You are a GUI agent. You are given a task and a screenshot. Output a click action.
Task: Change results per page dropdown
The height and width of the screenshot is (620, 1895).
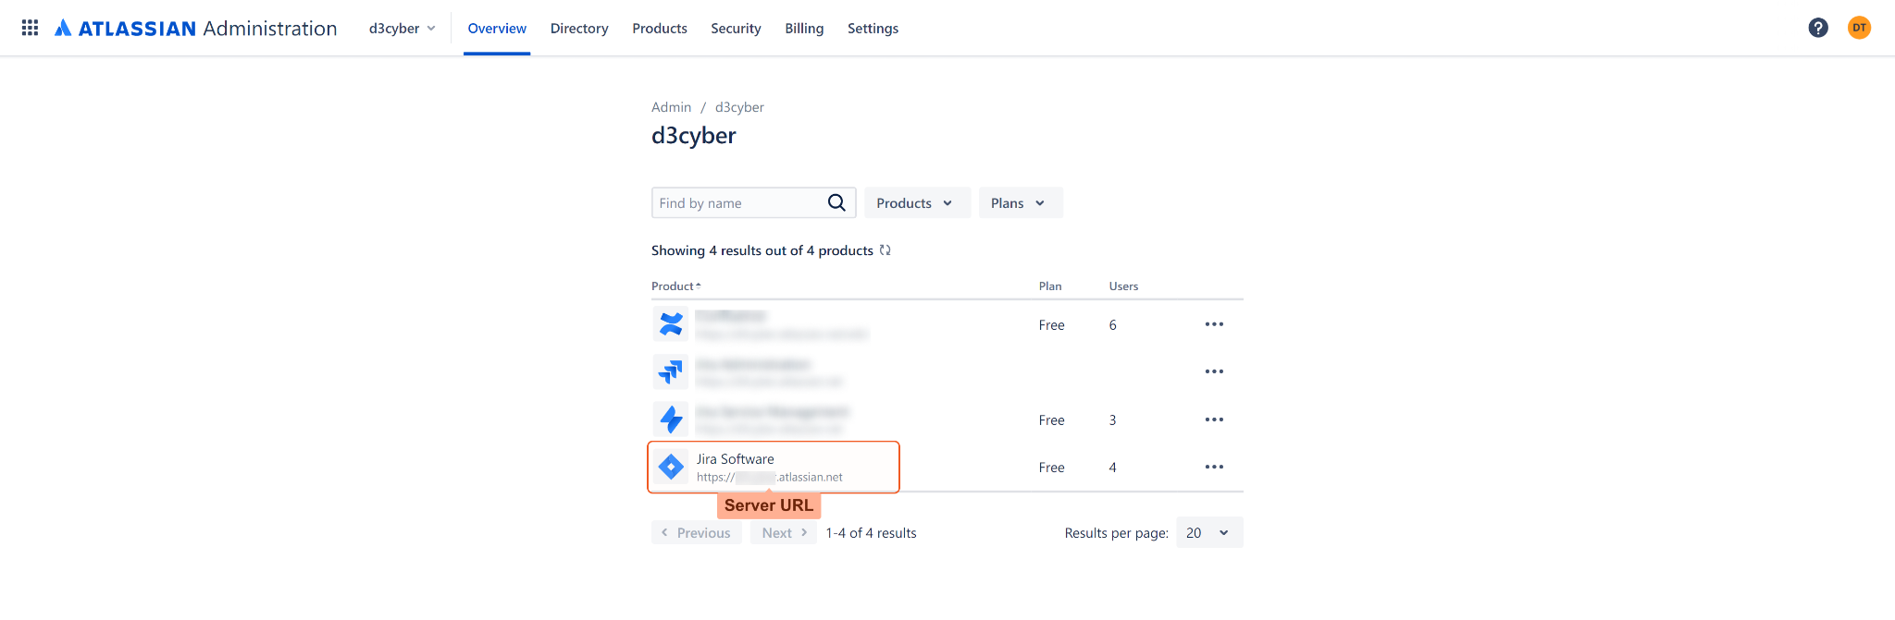1209,532
